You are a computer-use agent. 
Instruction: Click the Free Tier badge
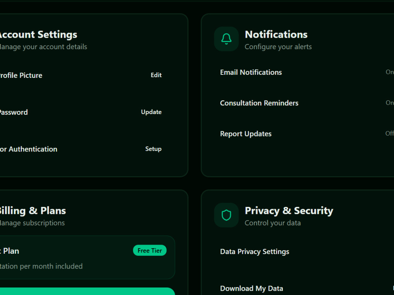[150, 250]
